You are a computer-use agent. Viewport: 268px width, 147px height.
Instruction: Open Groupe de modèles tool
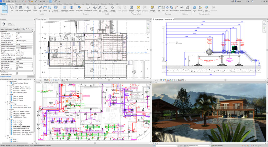coord(113,9)
